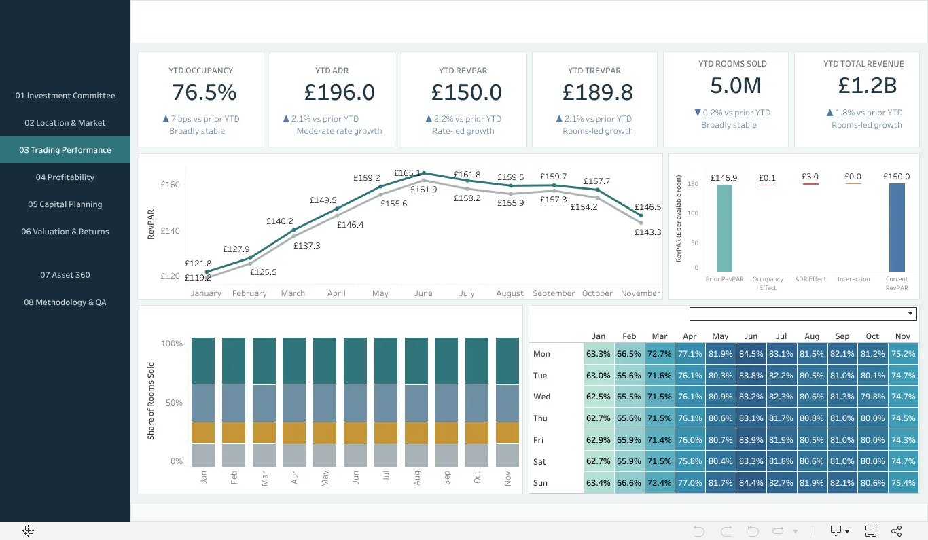Click YTD Occupancy value 76.5%
This screenshot has height=540, width=928.
click(x=204, y=92)
